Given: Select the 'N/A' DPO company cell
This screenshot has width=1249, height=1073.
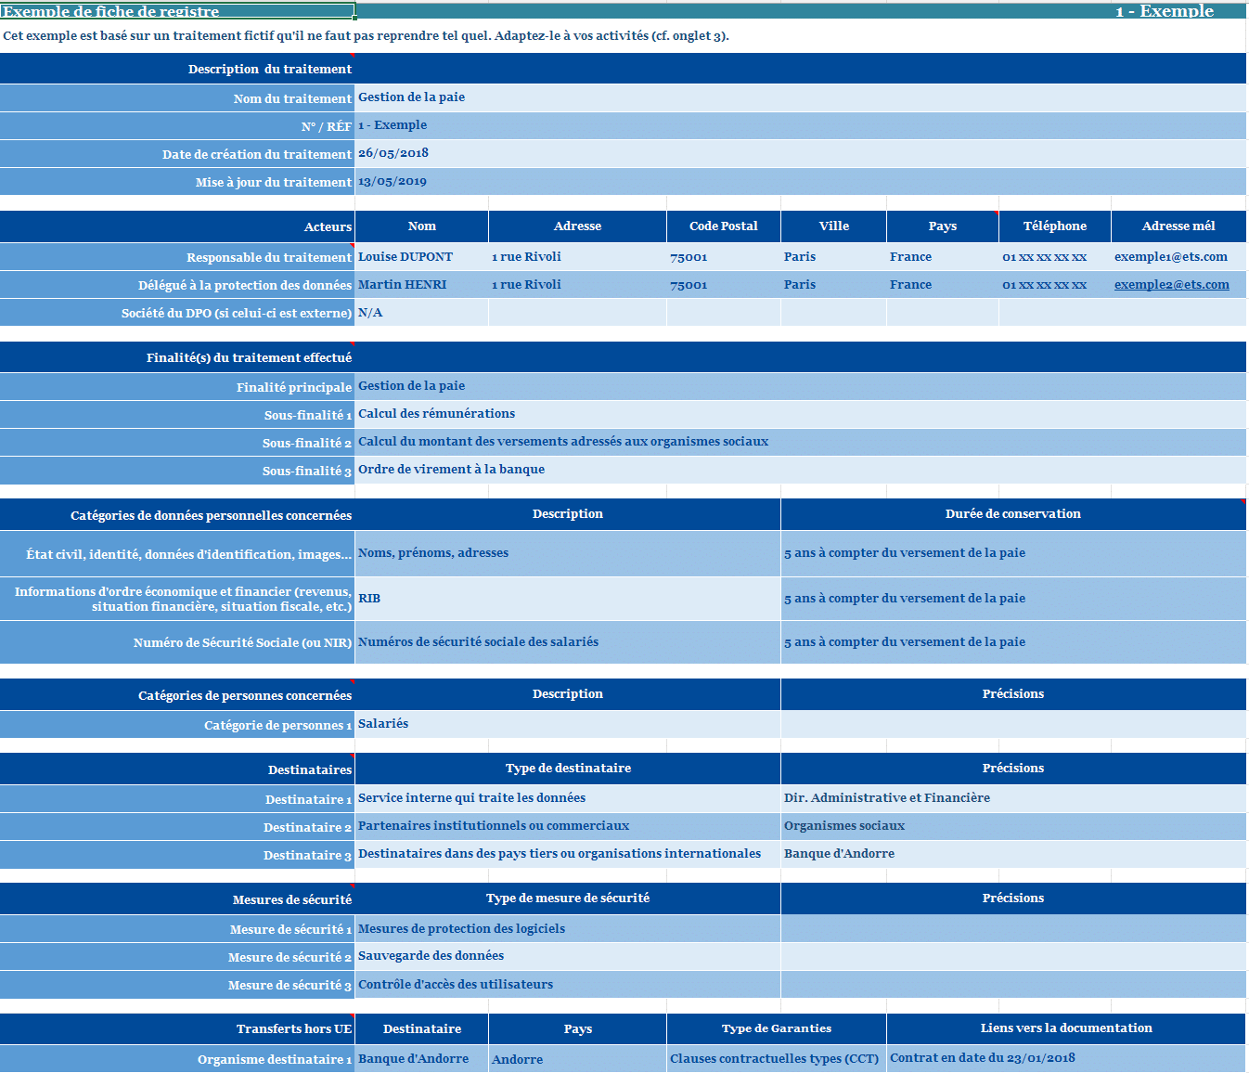Looking at the screenshot, I should point(421,313).
